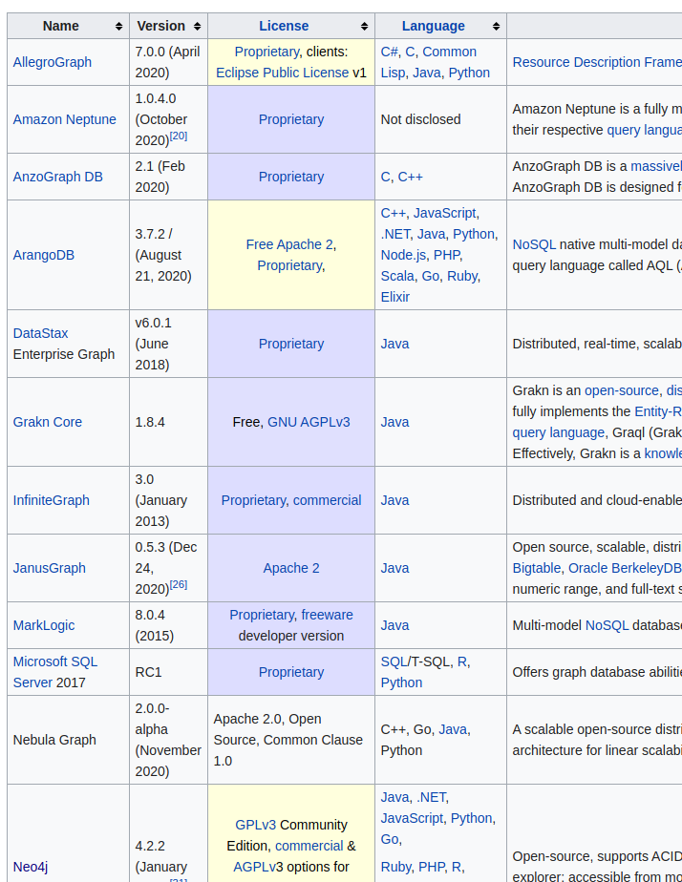Screen dimensions: 682x882
Task: Open Resource Description Framework link
Action: pos(597,62)
